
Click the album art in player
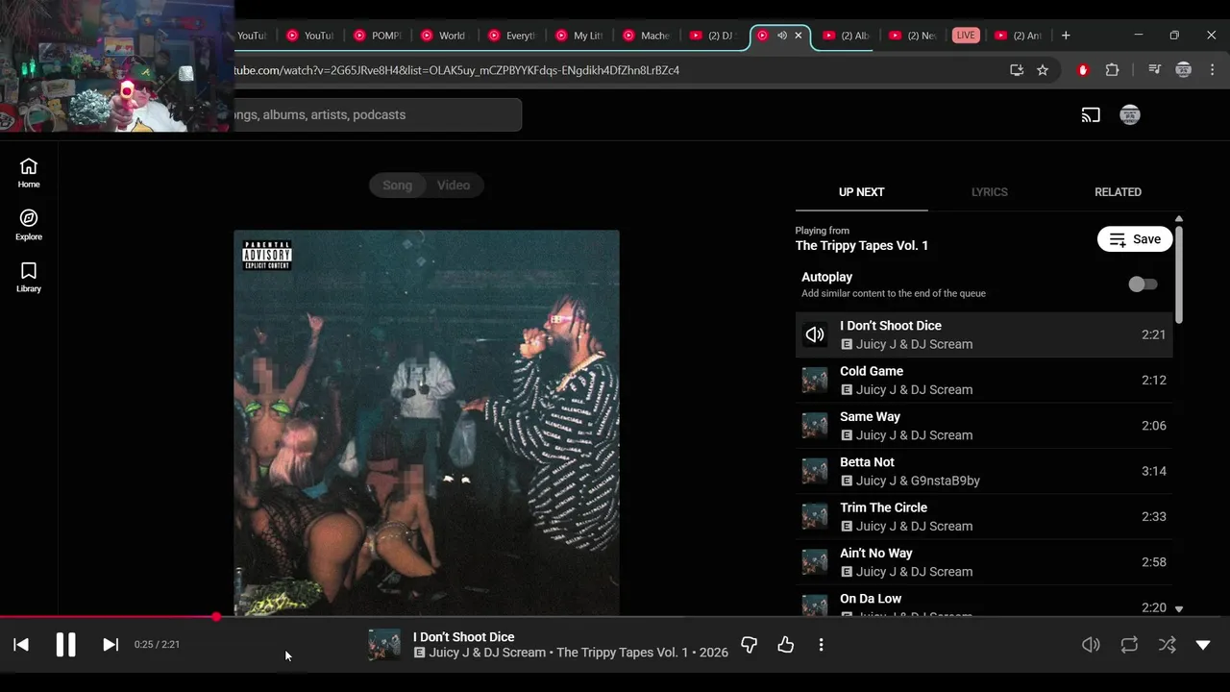[427, 423]
